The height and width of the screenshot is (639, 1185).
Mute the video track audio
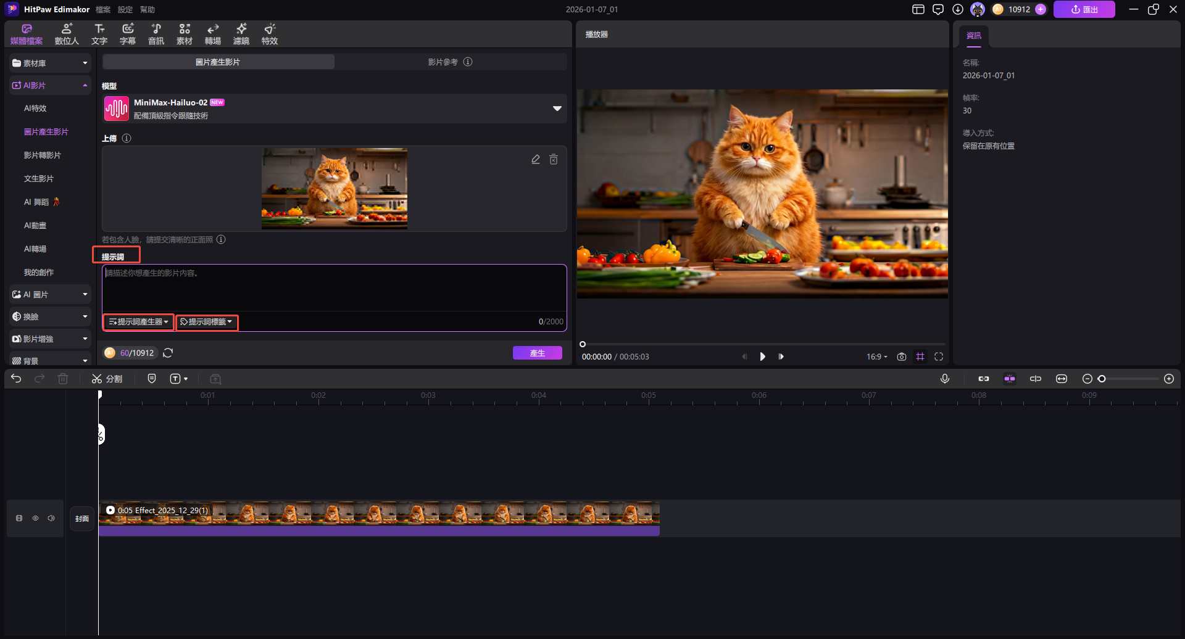51,518
